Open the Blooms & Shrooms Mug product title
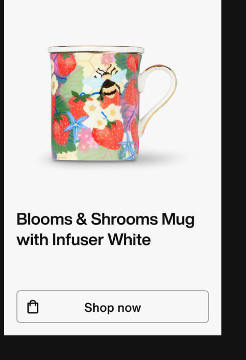 pos(106,229)
